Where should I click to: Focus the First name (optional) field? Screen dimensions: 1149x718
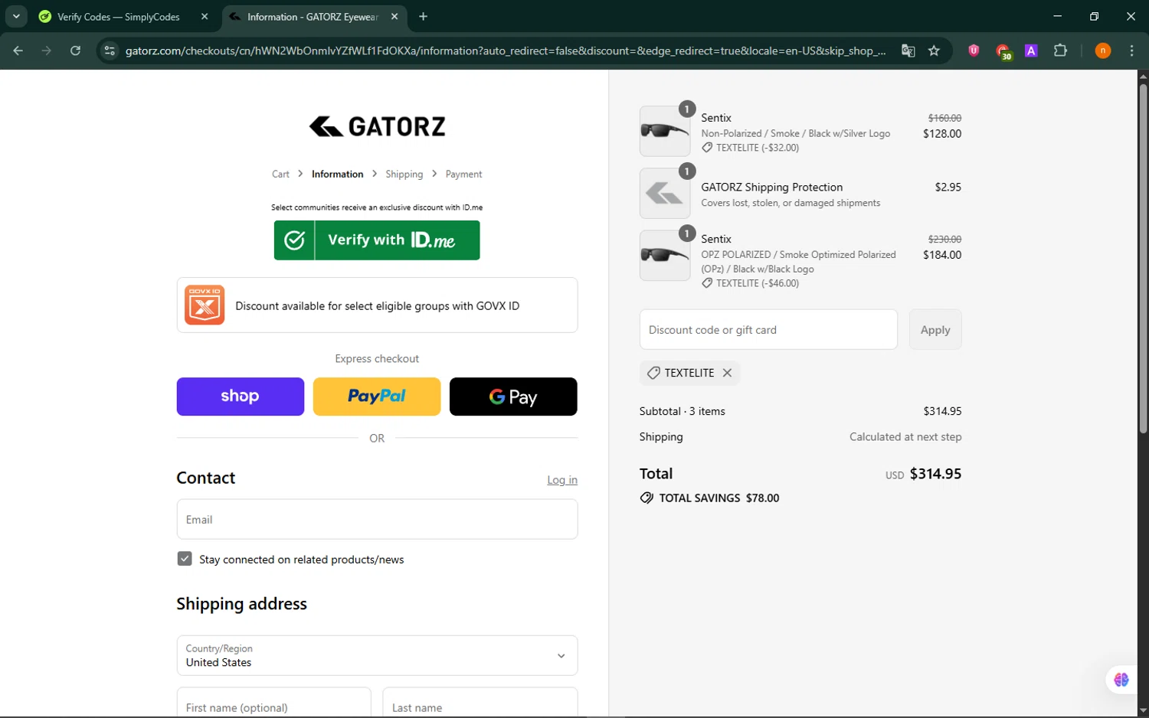click(x=273, y=704)
